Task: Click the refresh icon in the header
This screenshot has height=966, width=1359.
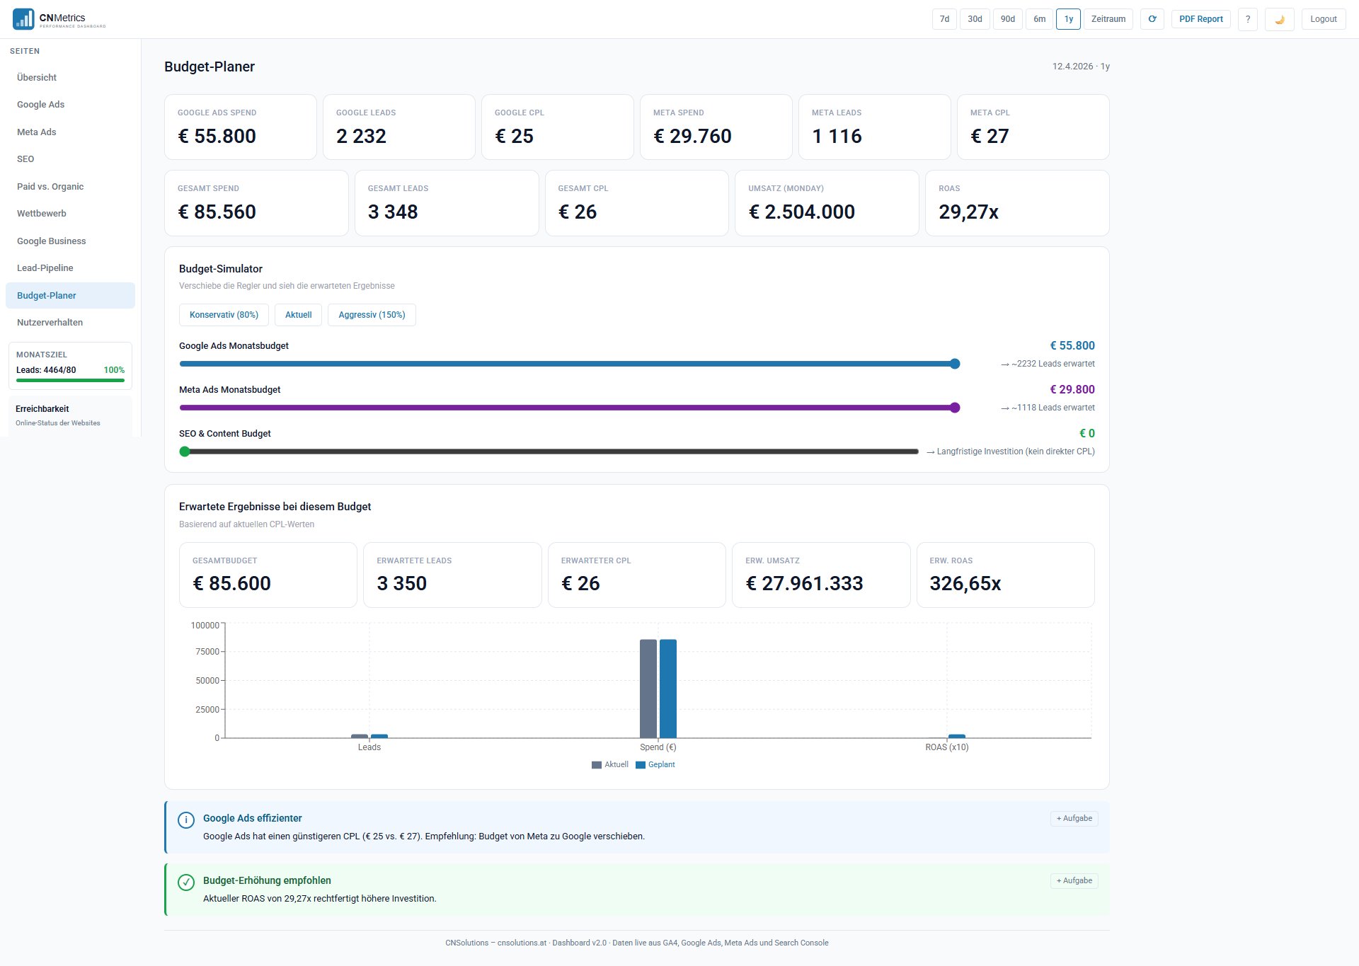Action: pos(1152,19)
